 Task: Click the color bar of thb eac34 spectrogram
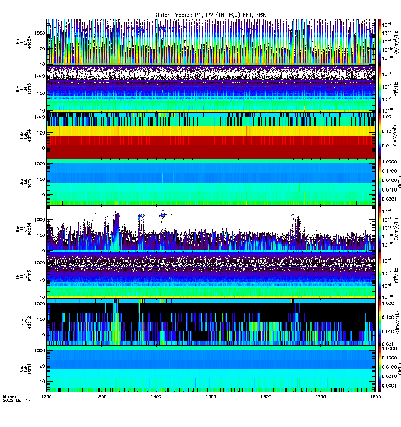379,42
